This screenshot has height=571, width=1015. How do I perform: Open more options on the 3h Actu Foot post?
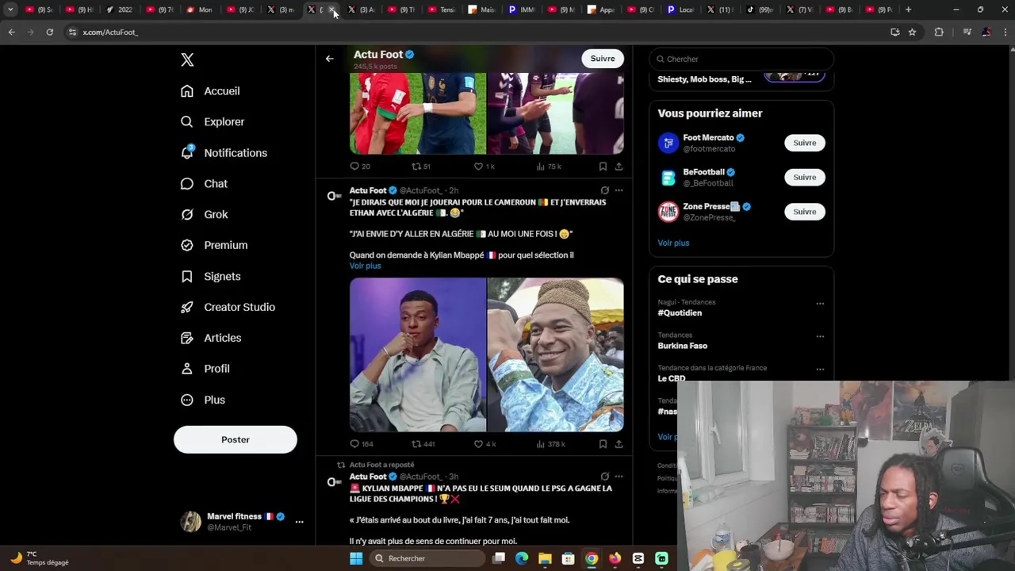(619, 477)
